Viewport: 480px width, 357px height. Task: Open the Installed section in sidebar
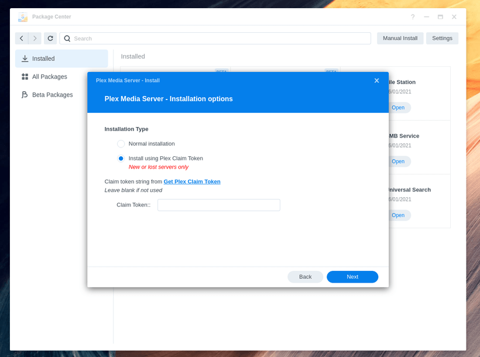[61, 59]
